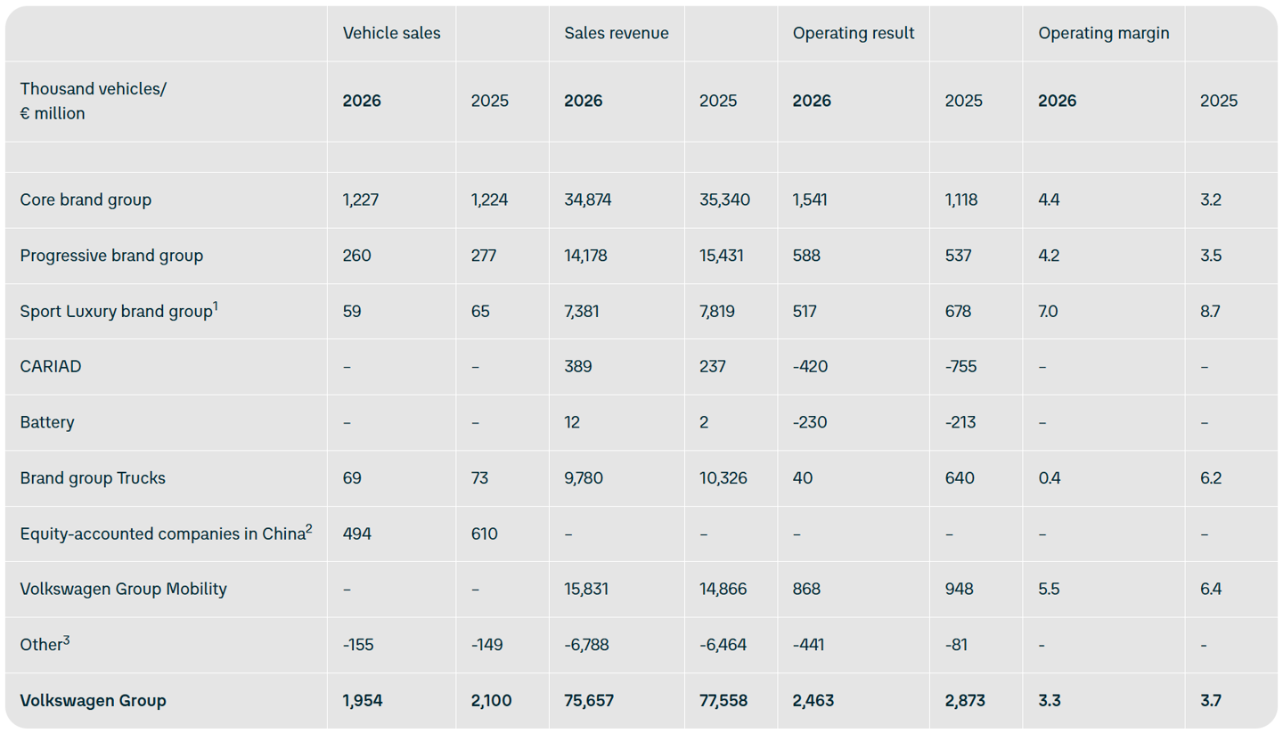Click the Vehicle sales column header
Image resolution: width=1283 pixels, height=733 pixels.
391,33
